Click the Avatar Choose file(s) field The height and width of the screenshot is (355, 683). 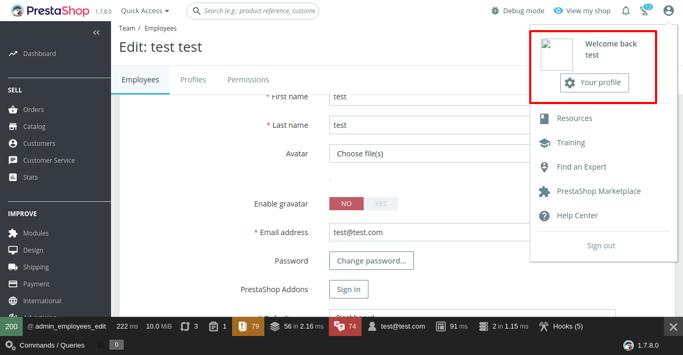429,154
